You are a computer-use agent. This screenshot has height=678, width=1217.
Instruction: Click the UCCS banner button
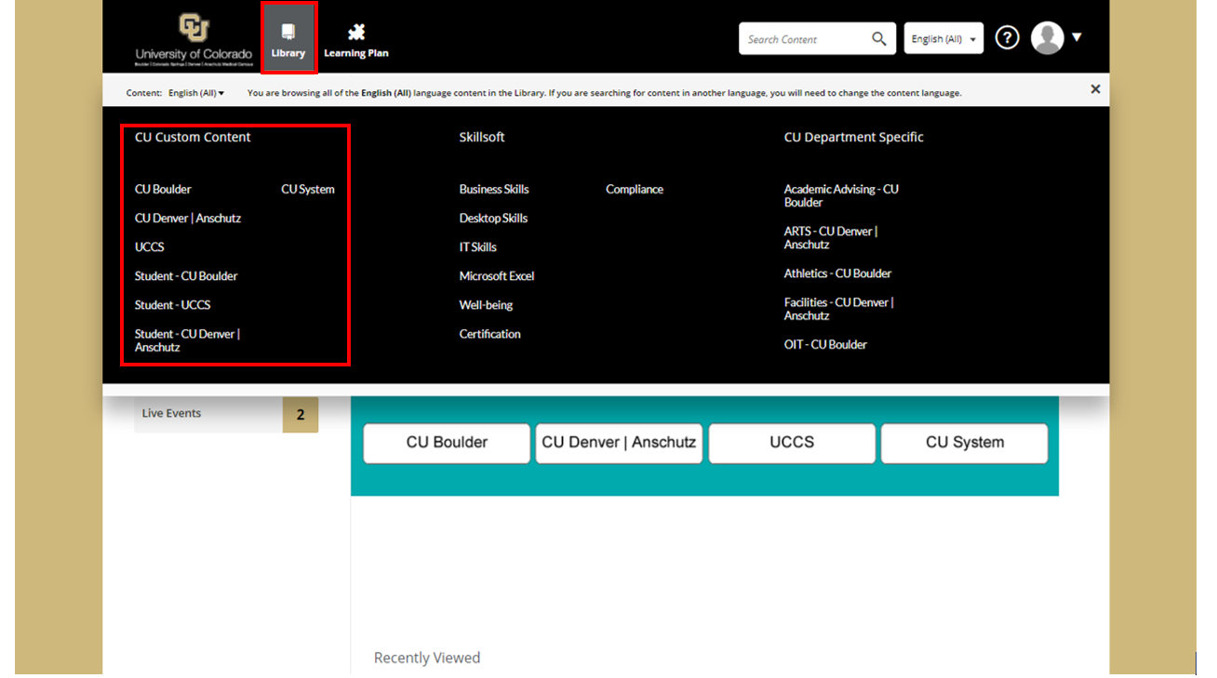tap(792, 443)
